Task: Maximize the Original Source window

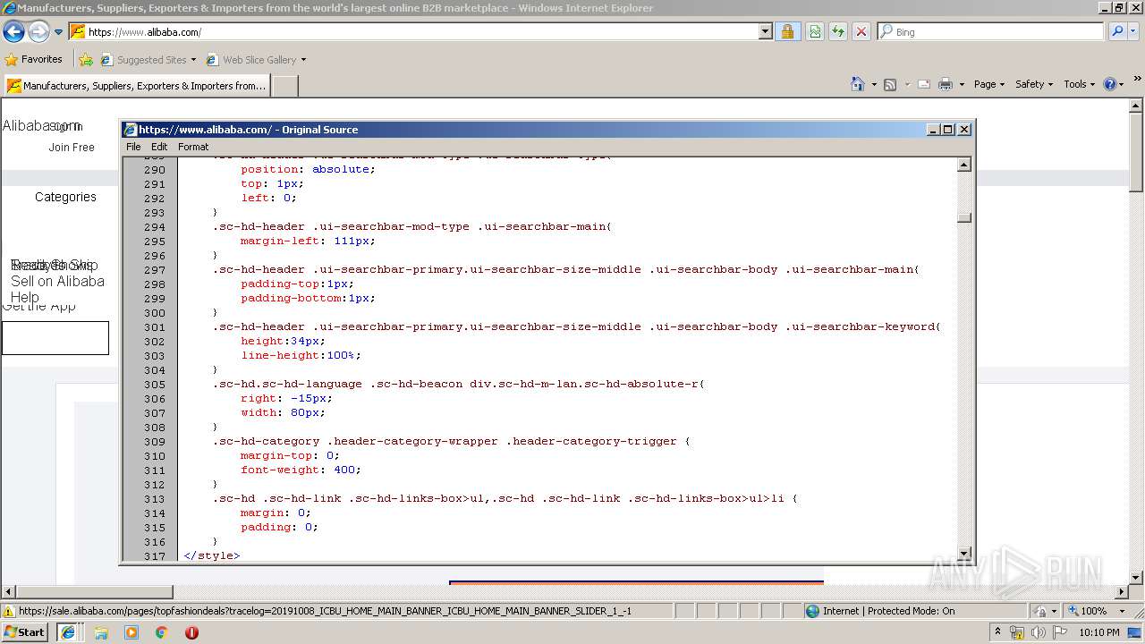Action: tap(948, 129)
